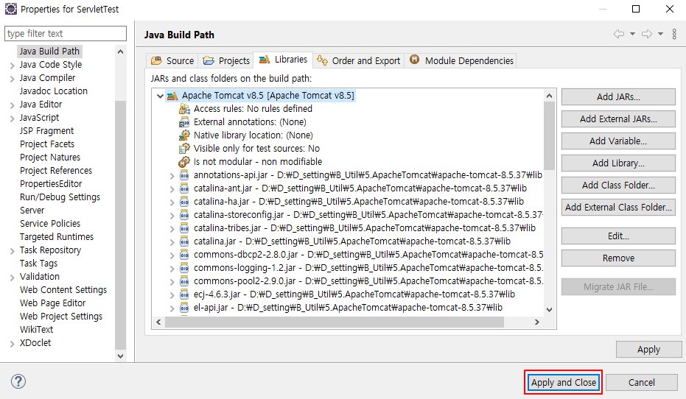
Task: Click the Apply button
Action: tap(648, 350)
